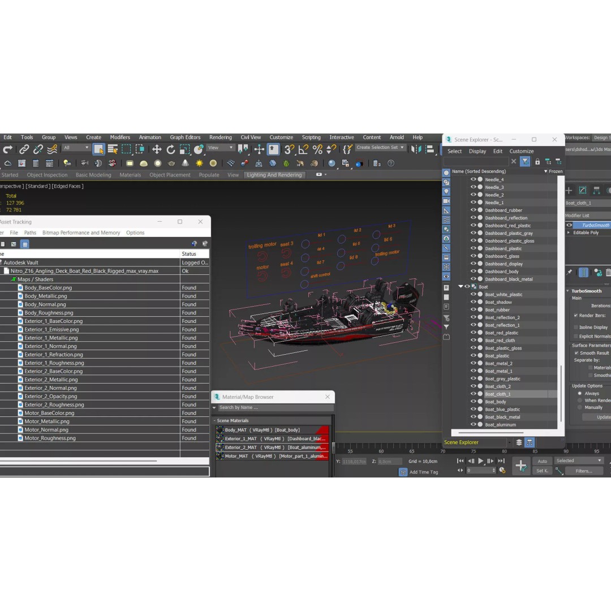The height and width of the screenshot is (611, 611).
Task: Toggle the Angle Snap button
Action: 303,149
